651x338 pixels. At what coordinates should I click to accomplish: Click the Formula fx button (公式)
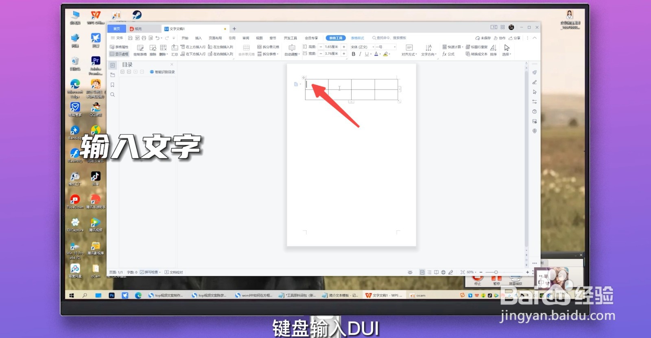pos(448,54)
